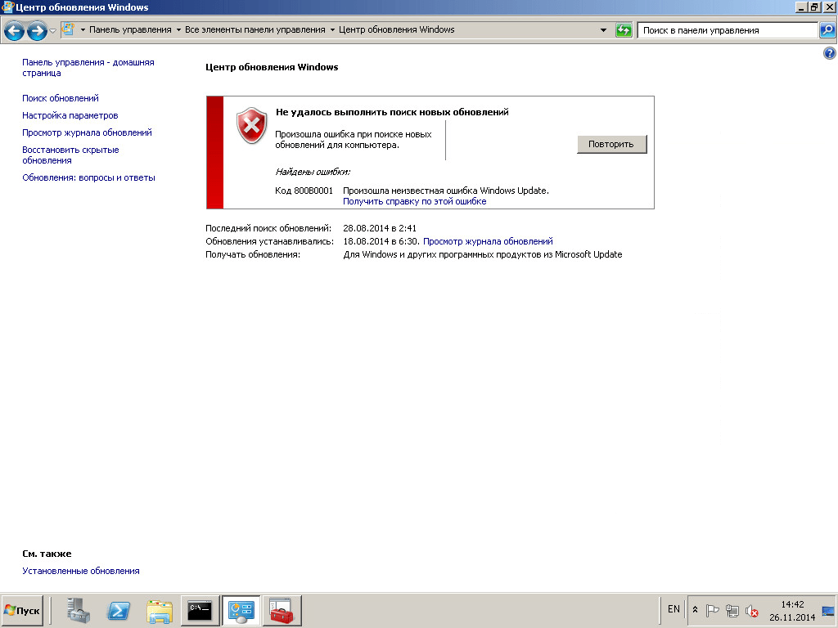Launch PowerShell from taskbar
The width and height of the screenshot is (838, 628).
coord(118,610)
